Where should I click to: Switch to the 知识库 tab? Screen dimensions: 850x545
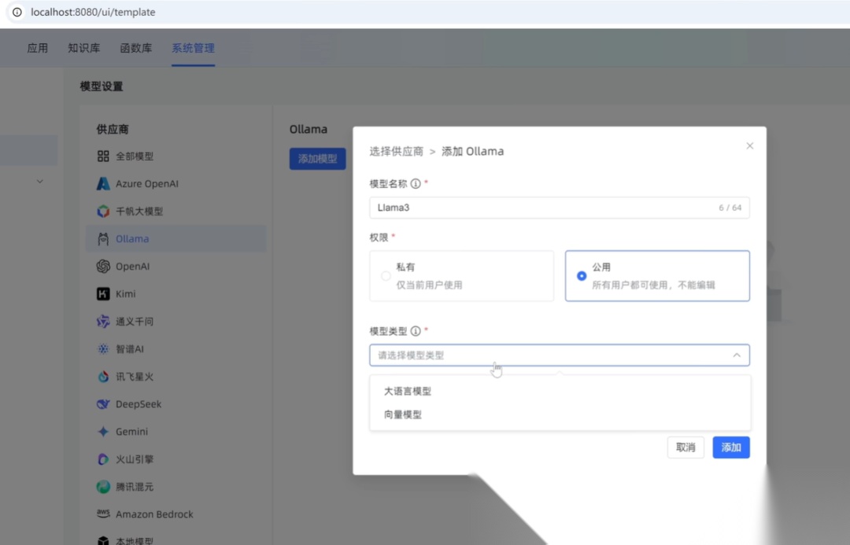83,48
